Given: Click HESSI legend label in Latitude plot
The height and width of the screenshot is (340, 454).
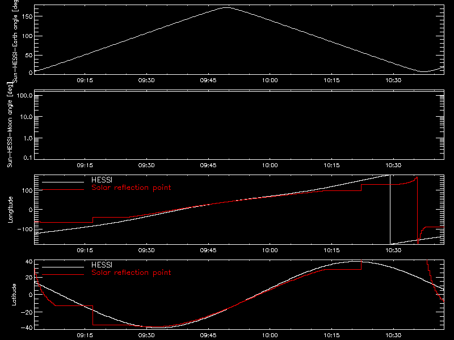Looking at the screenshot, I should pos(102,265).
